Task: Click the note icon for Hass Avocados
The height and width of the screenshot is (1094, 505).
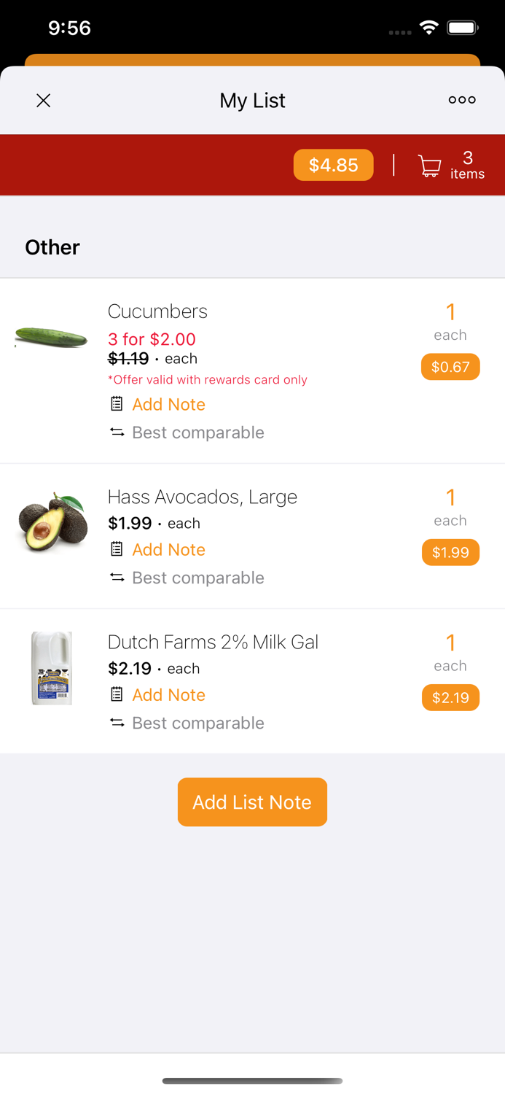Action: tap(116, 549)
